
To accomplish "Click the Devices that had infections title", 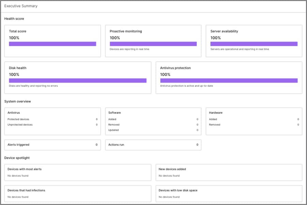I will click(x=26, y=190).
